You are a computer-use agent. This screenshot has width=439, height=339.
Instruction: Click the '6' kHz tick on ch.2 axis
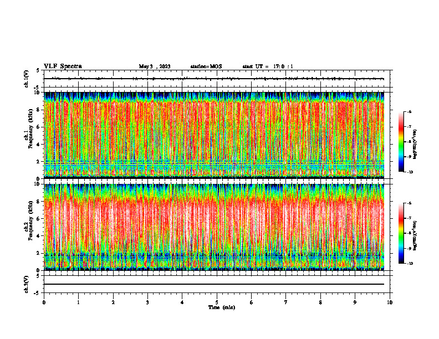pos(39,219)
